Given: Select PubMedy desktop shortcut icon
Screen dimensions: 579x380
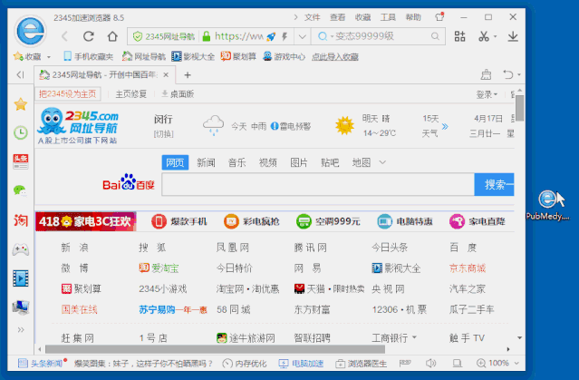Looking at the screenshot, I should point(548,205).
